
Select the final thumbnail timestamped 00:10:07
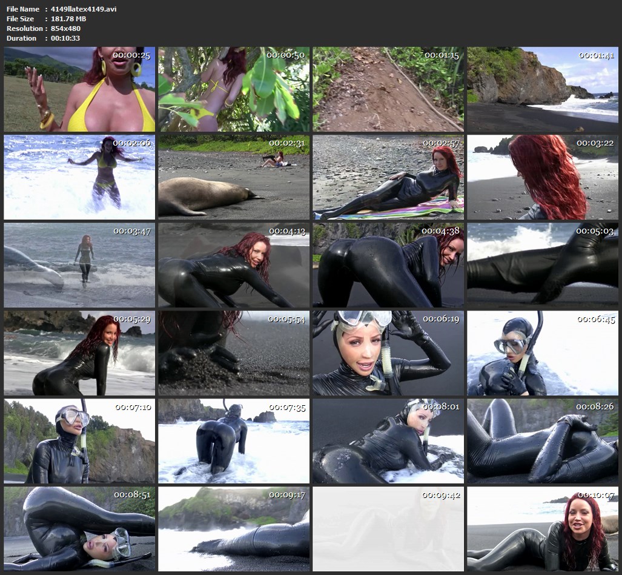(x=543, y=529)
